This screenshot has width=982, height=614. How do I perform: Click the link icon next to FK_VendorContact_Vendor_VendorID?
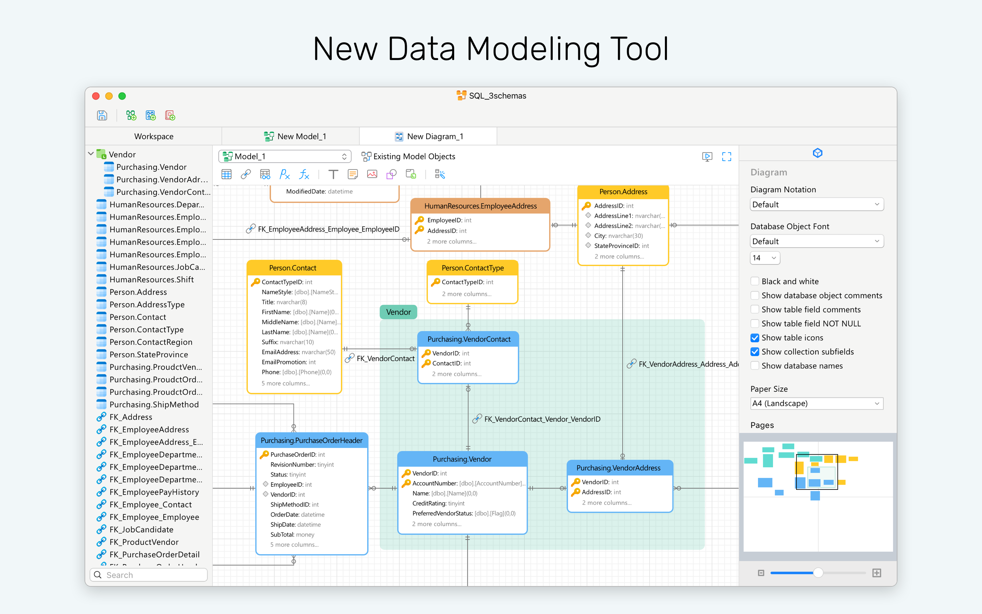[477, 419]
